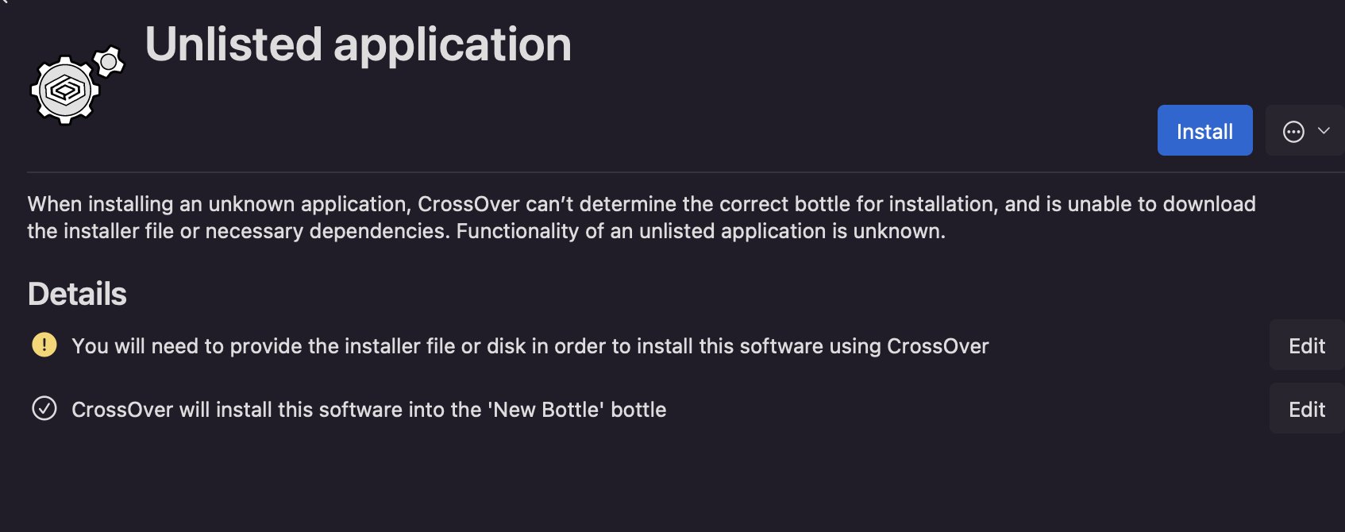Viewport: 1345px width, 532px height.
Task: Open the circled ellipsis more-options icon
Action: [1293, 132]
